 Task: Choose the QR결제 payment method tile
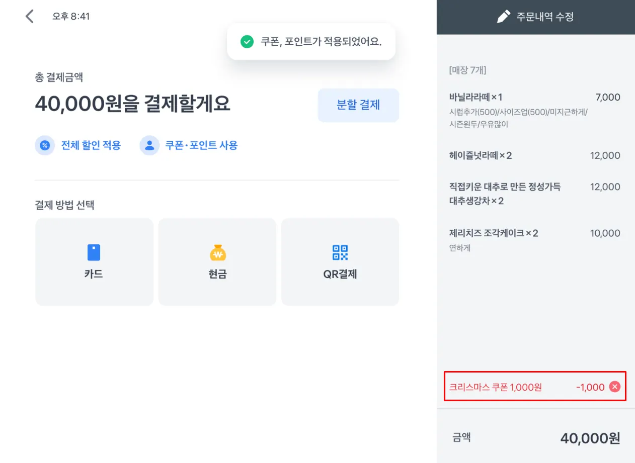coord(340,262)
